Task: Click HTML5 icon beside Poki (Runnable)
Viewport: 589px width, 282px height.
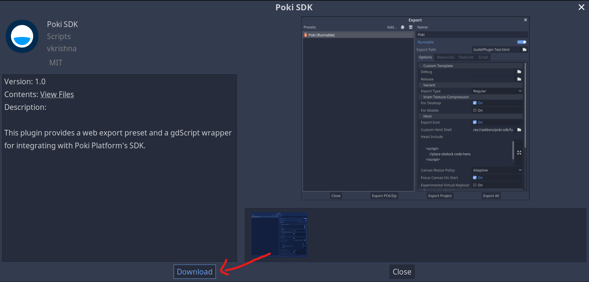Action: pos(306,35)
